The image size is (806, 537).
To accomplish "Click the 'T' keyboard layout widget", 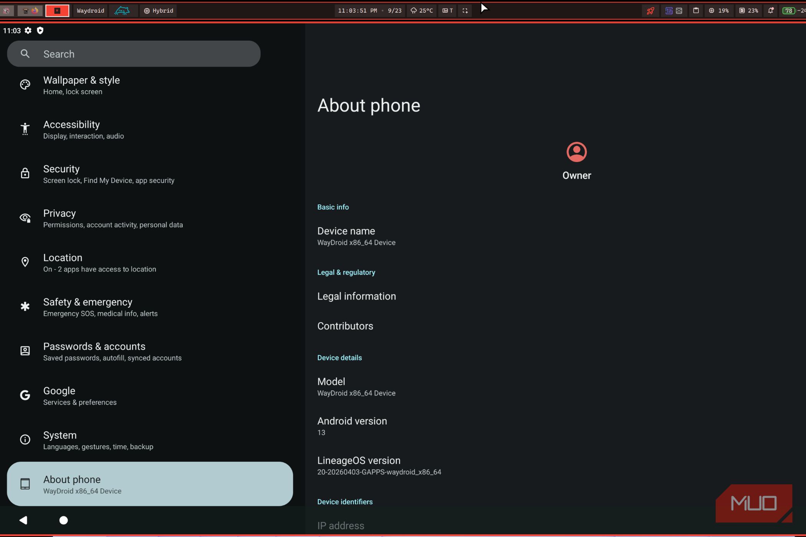I will [448, 11].
